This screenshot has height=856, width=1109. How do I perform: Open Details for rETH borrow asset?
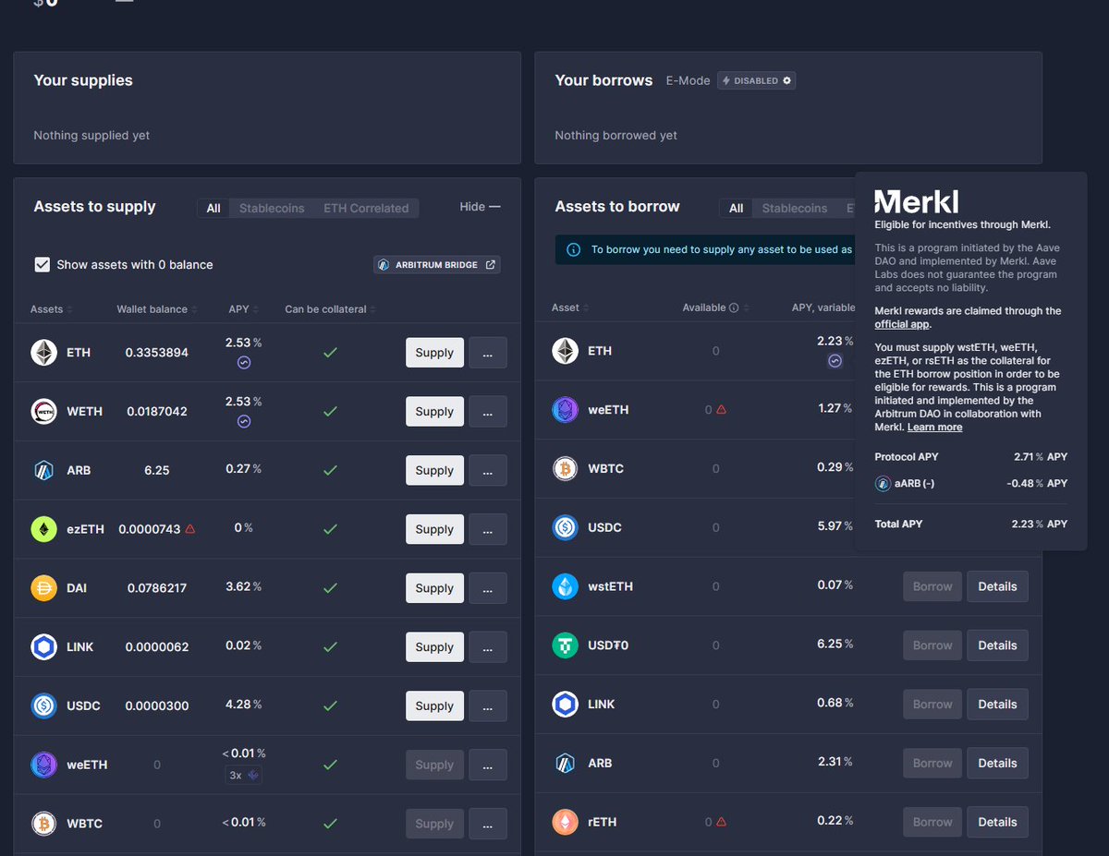997,822
